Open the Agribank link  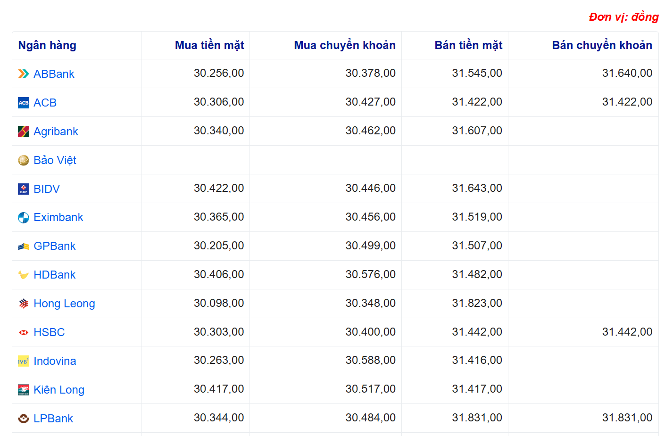click(x=56, y=132)
